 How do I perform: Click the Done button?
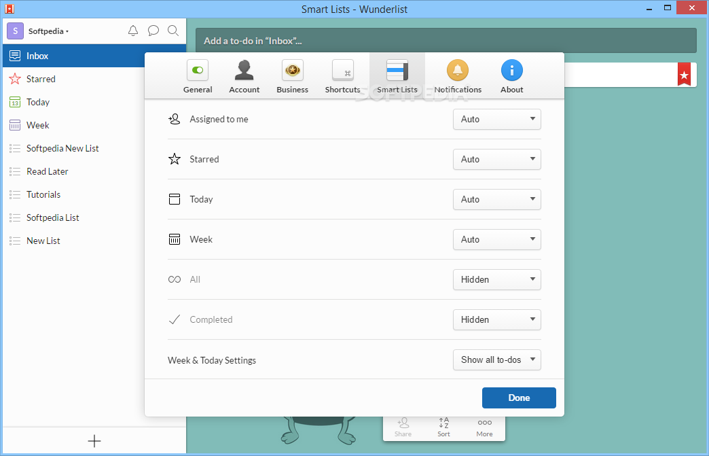519,398
